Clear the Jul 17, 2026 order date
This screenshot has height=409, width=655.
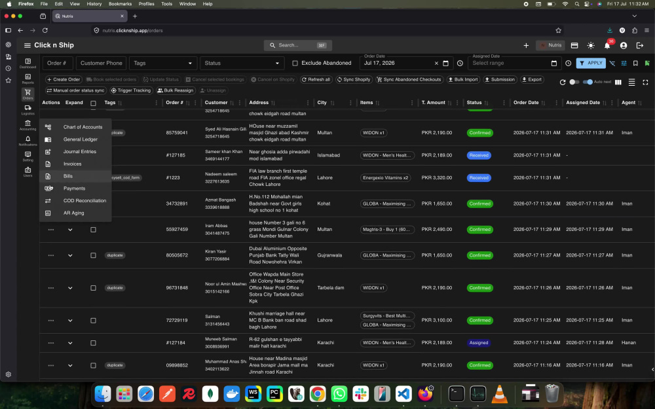point(436,63)
